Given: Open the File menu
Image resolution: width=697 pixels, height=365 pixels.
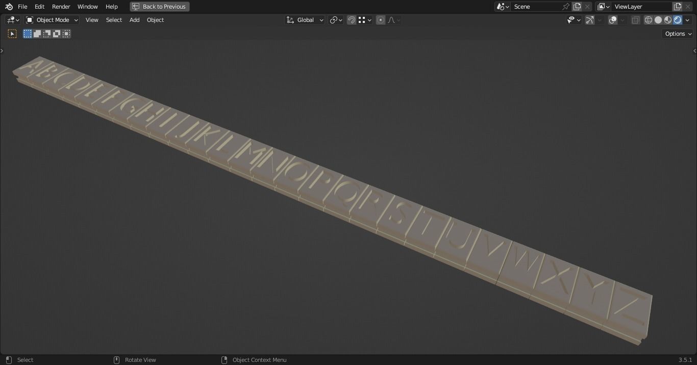Looking at the screenshot, I should click(22, 7).
